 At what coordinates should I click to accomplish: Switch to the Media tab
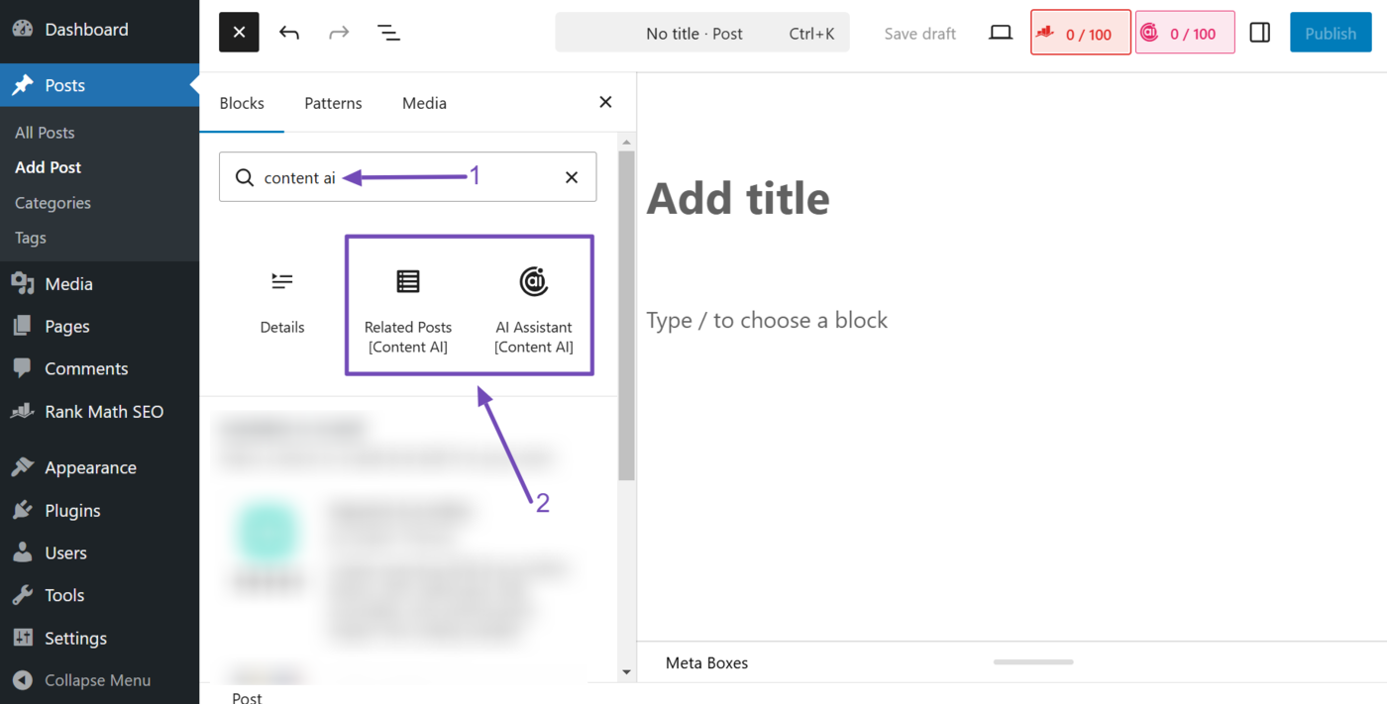click(424, 103)
